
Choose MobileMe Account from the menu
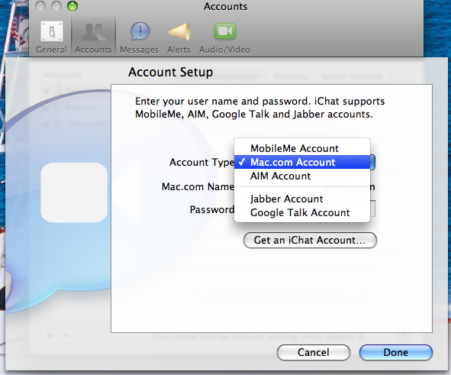[x=302, y=148]
